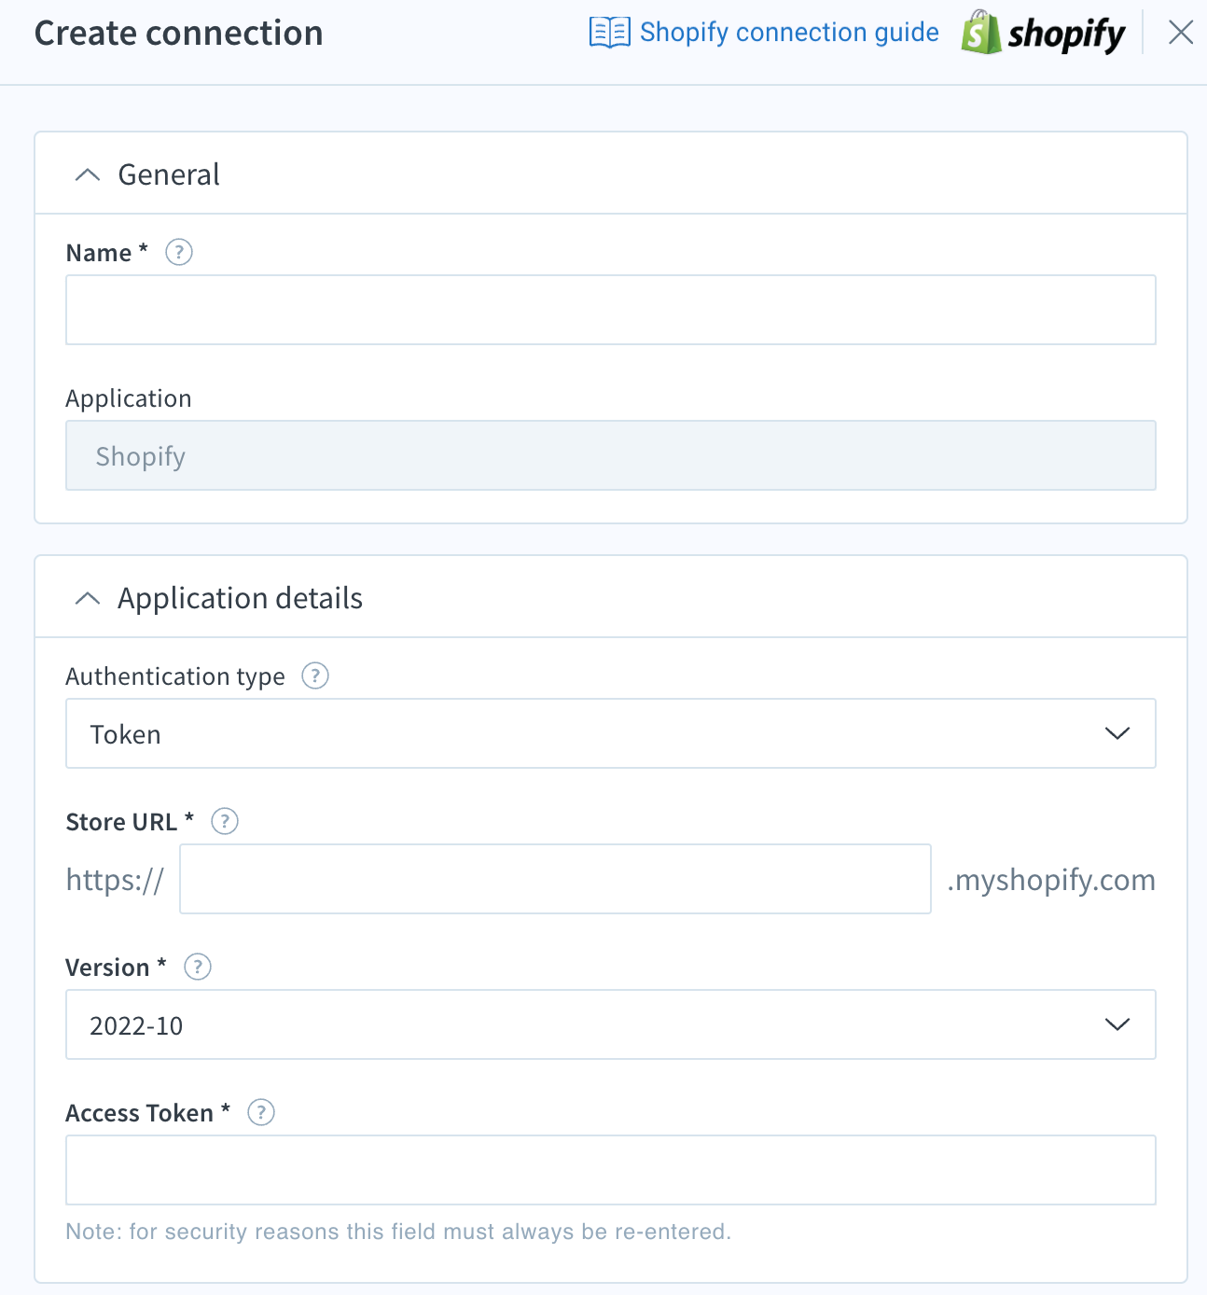
Task: Select the Access Token input field
Action: point(610,1169)
